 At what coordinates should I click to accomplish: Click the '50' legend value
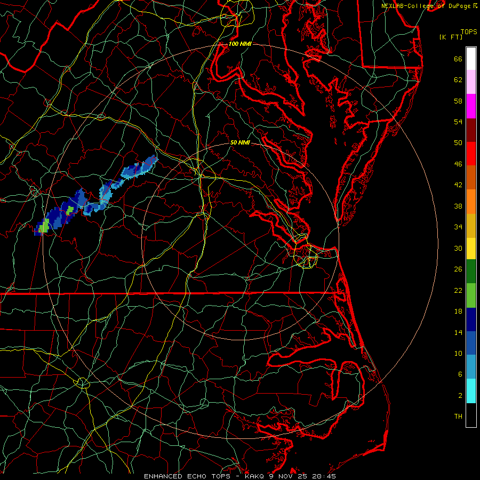coord(458,142)
